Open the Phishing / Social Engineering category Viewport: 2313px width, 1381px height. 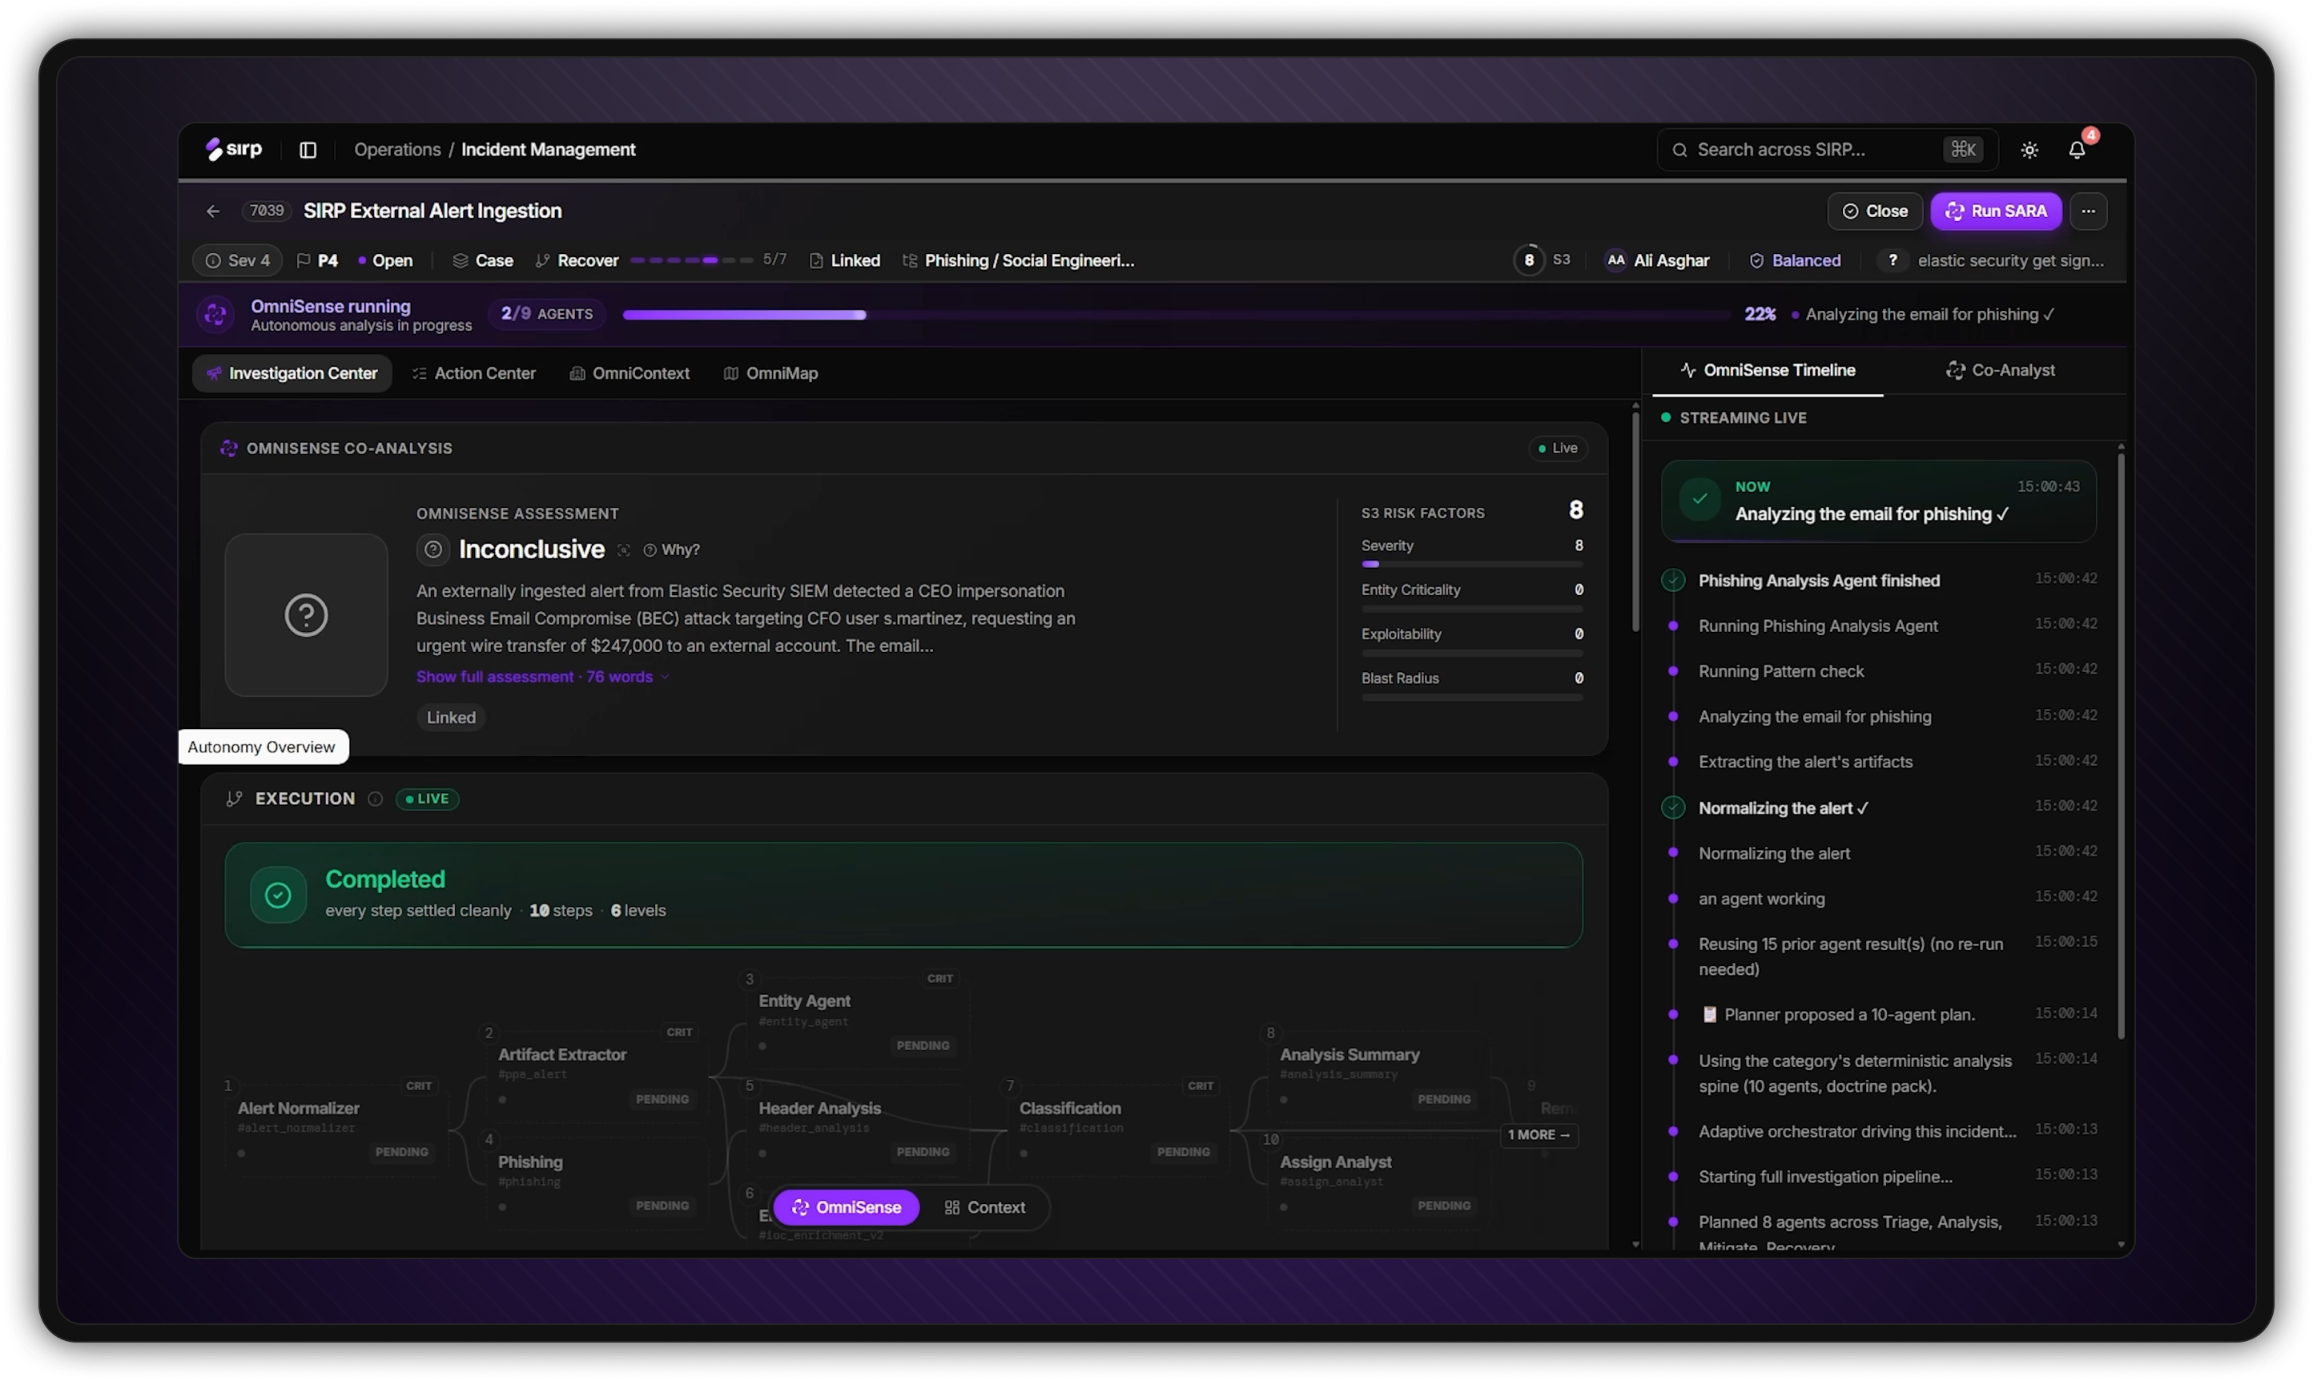(1018, 260)
